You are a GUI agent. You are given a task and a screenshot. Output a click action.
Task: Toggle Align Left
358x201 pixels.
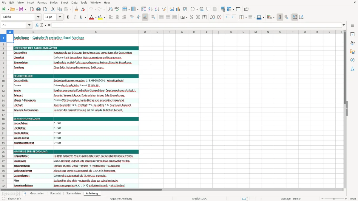coord(111,17)
